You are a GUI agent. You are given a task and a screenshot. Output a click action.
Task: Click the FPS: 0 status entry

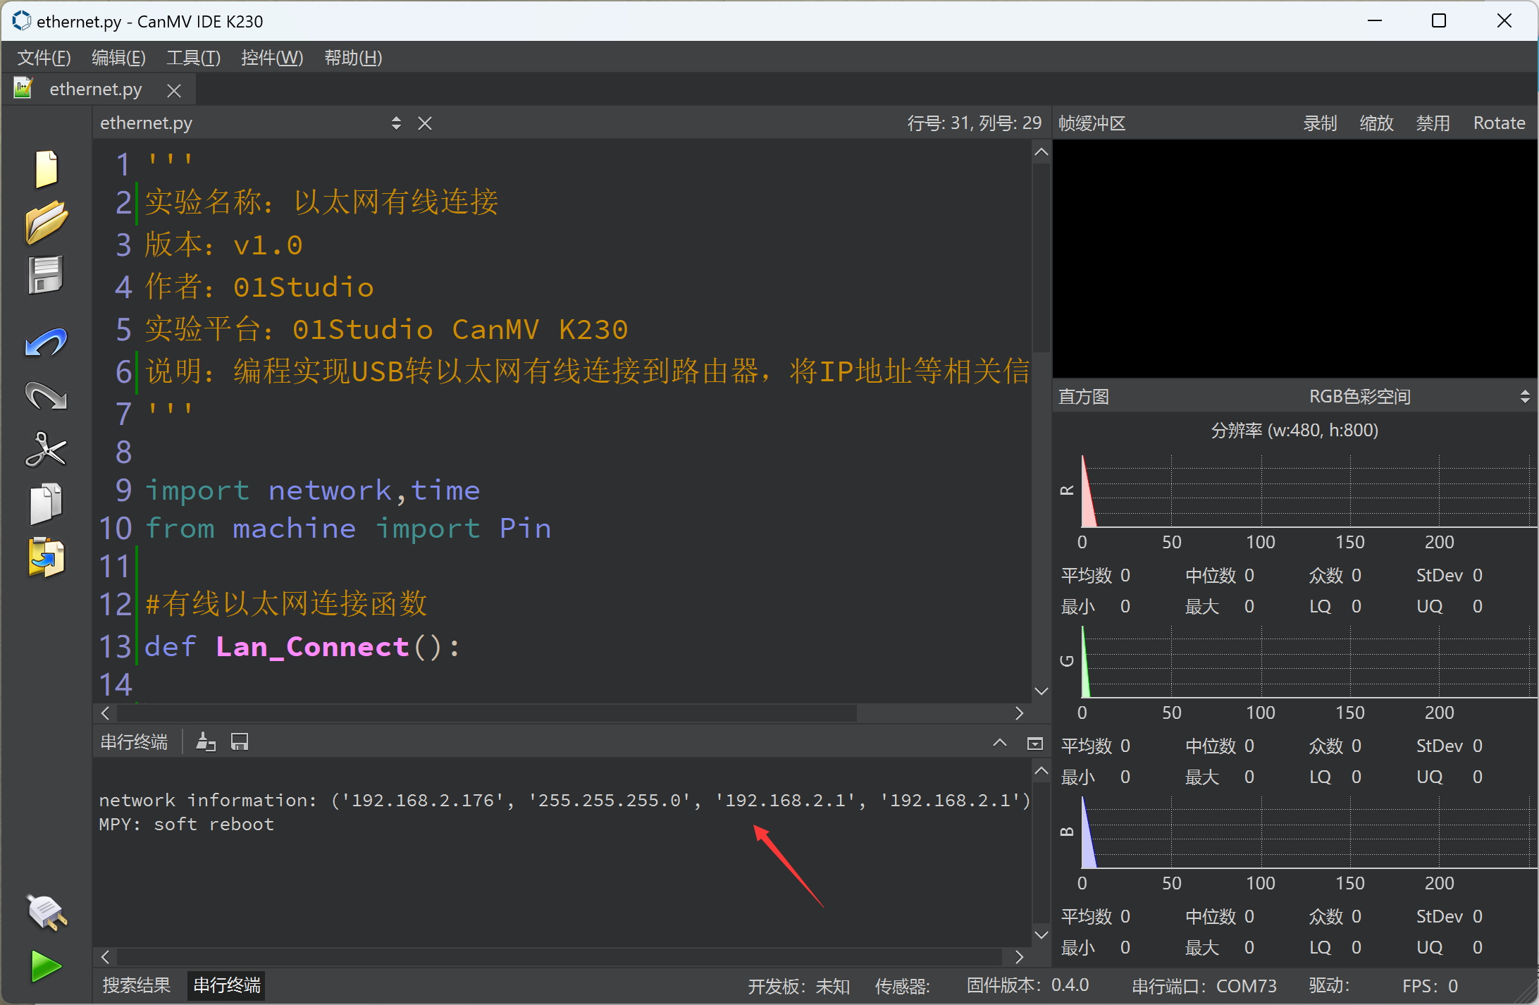point(1430,986)
